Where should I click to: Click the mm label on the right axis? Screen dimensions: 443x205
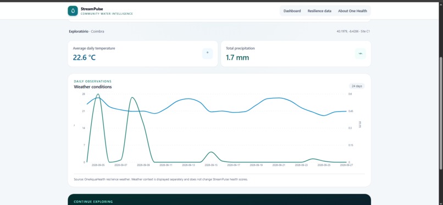(x=359, y=125)
